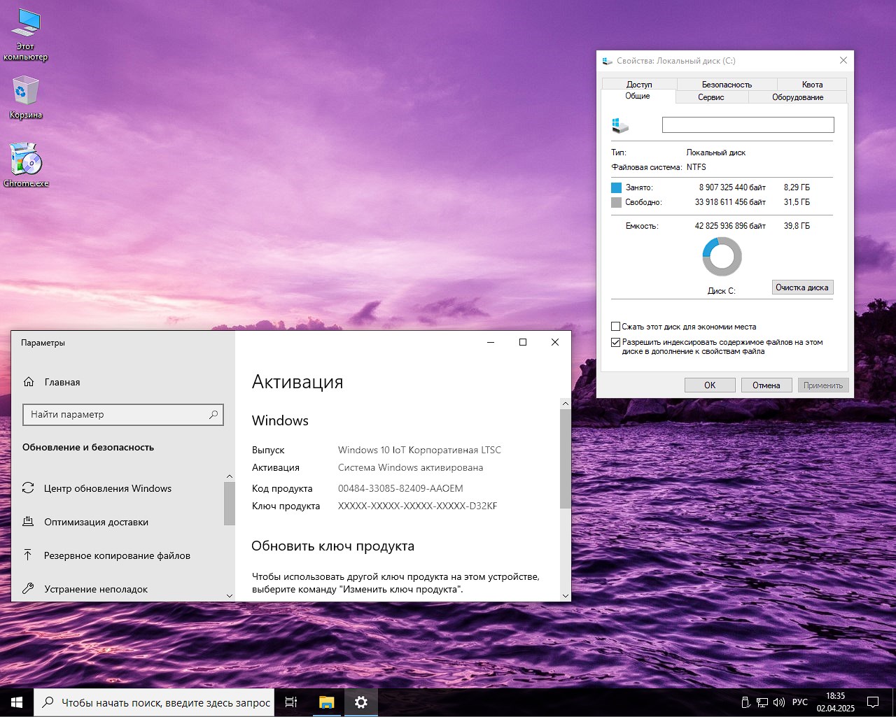Click the Активация page scroll down arrow
The image size is (896, 717).
click(x=566, y=595)
